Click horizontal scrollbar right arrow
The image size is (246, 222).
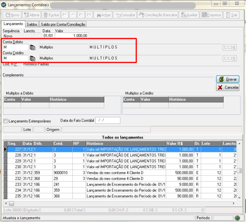click(234, 203)
